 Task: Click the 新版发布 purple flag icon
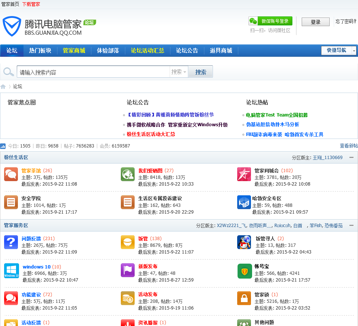click(x=128, y=270)
